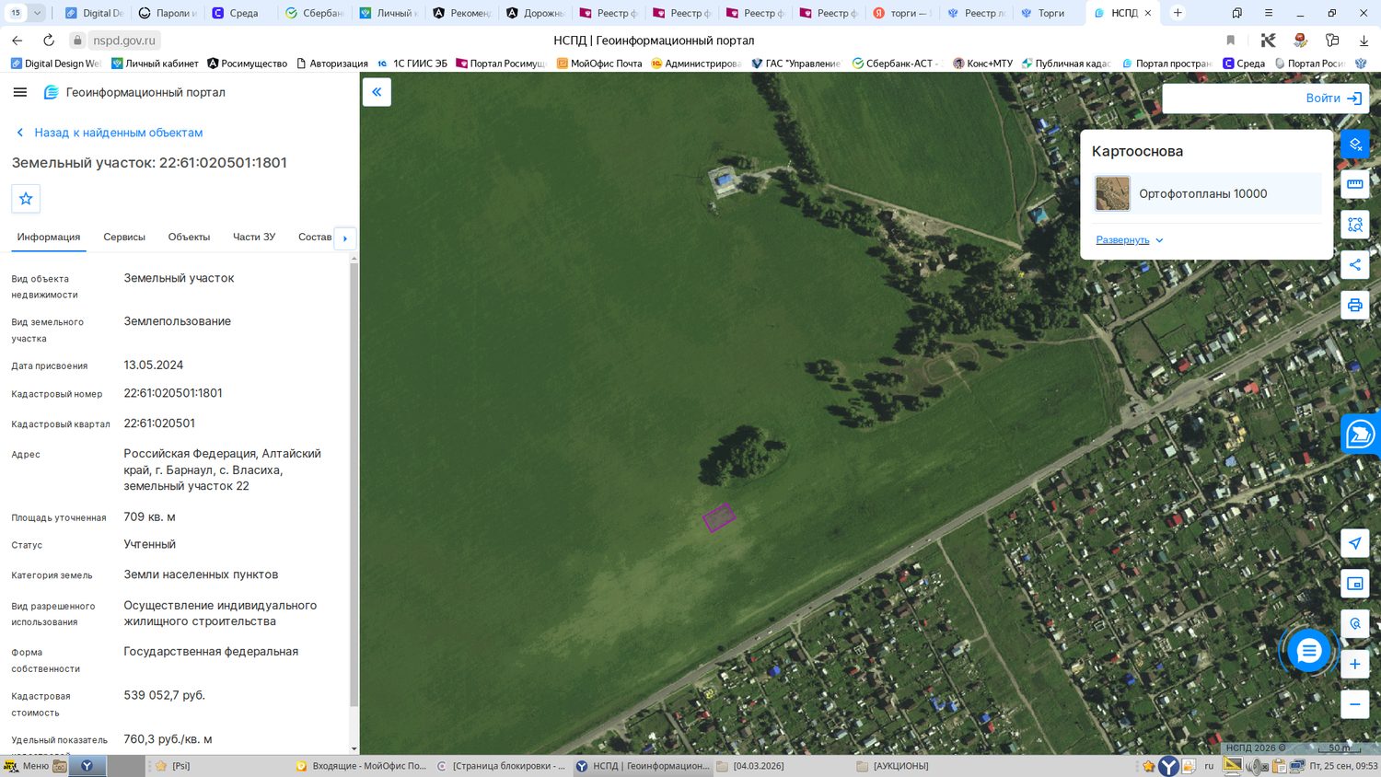
Task: Click the highlighted land parcel on map
Action: (719, 517)
